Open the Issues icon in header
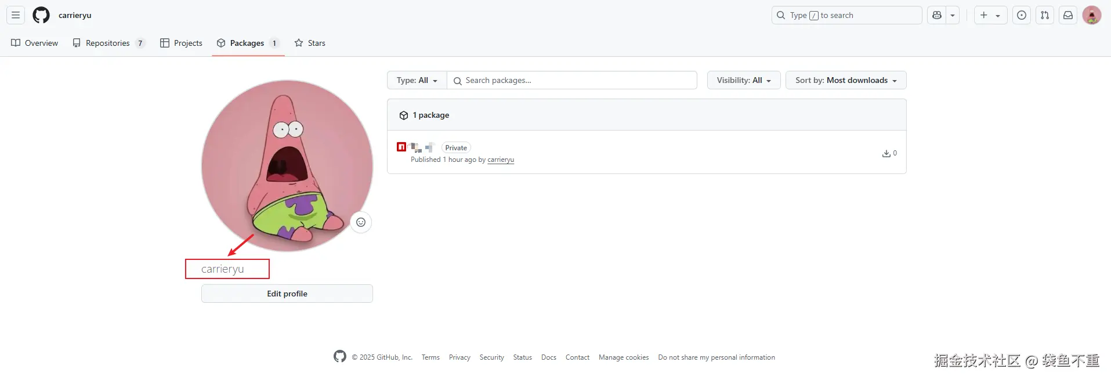The height and width of the screenshot is (380, 1111). pos(1022,15)
